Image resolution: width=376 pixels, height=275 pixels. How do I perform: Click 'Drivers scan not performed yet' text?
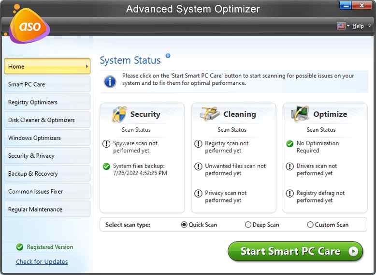[x=317, y=169]
